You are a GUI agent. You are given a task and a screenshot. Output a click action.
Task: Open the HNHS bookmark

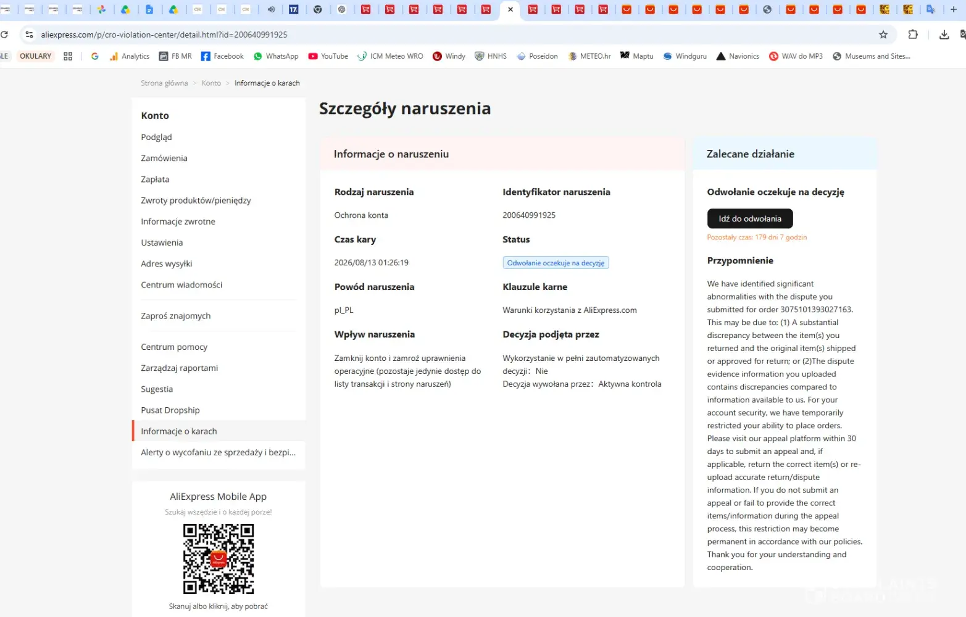coord(491,56)
